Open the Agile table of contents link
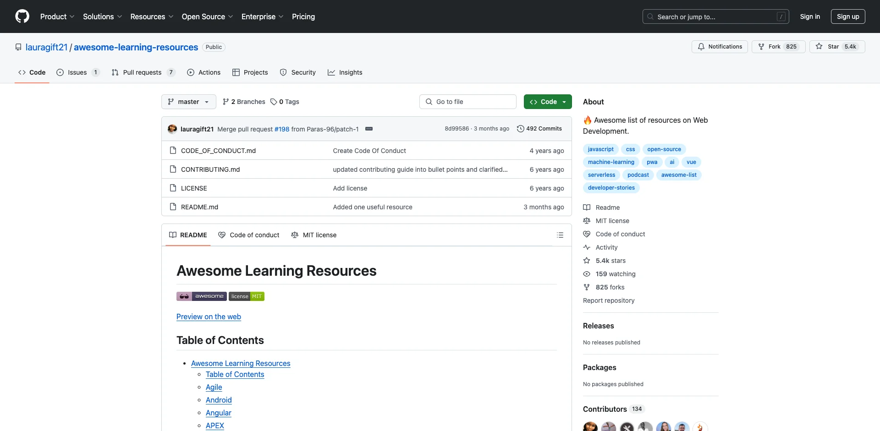This screenshot has height=431, width=880. point(214,387)
